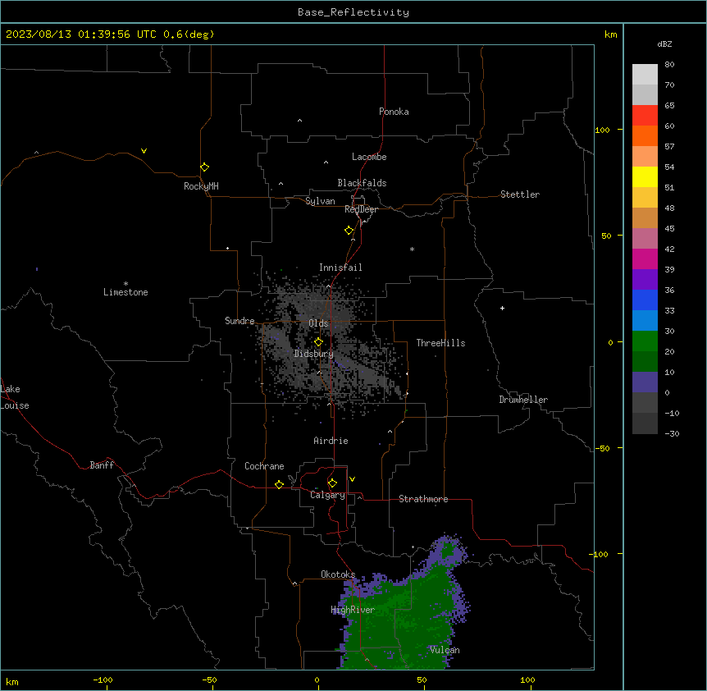Click the Vulcan label

pos(445,650)
